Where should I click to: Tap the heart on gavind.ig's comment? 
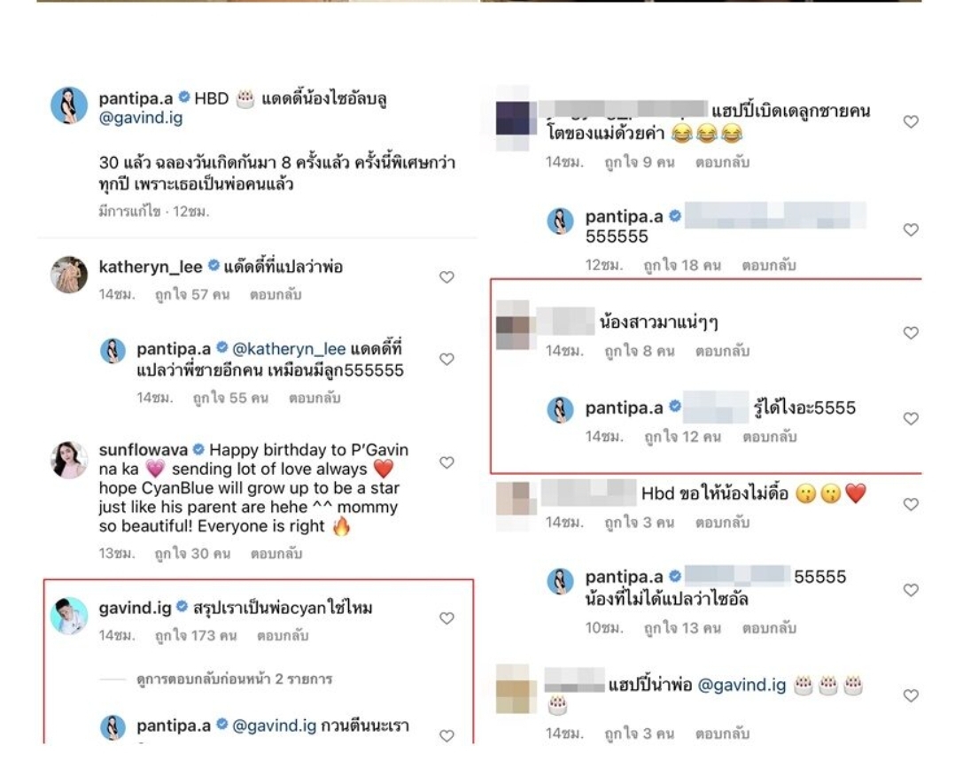pos(446,618)
